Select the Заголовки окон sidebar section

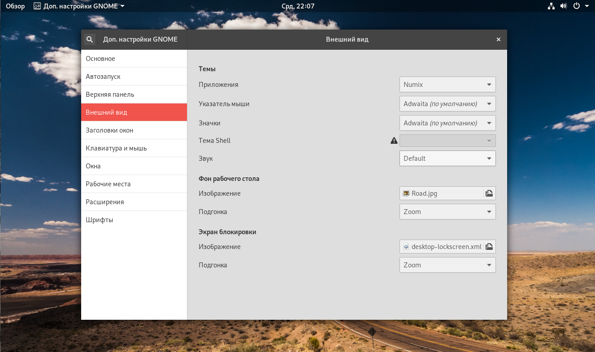[x=134, y=130]
